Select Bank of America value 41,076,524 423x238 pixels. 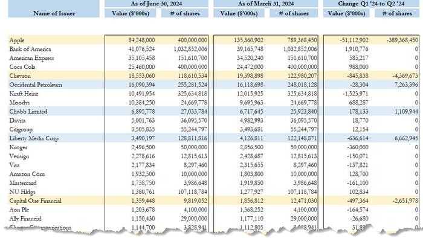coord(141,49)
